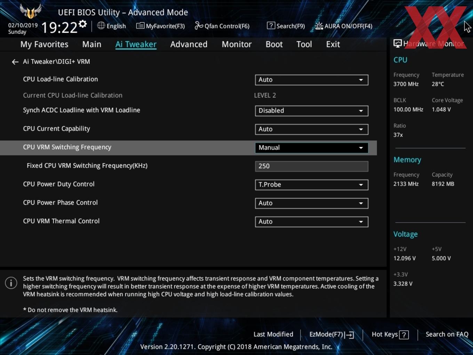Click the 02/10/2019 date text
This screenshot has width=473, height=355.
pyautogui.click(x=23, y=25)
